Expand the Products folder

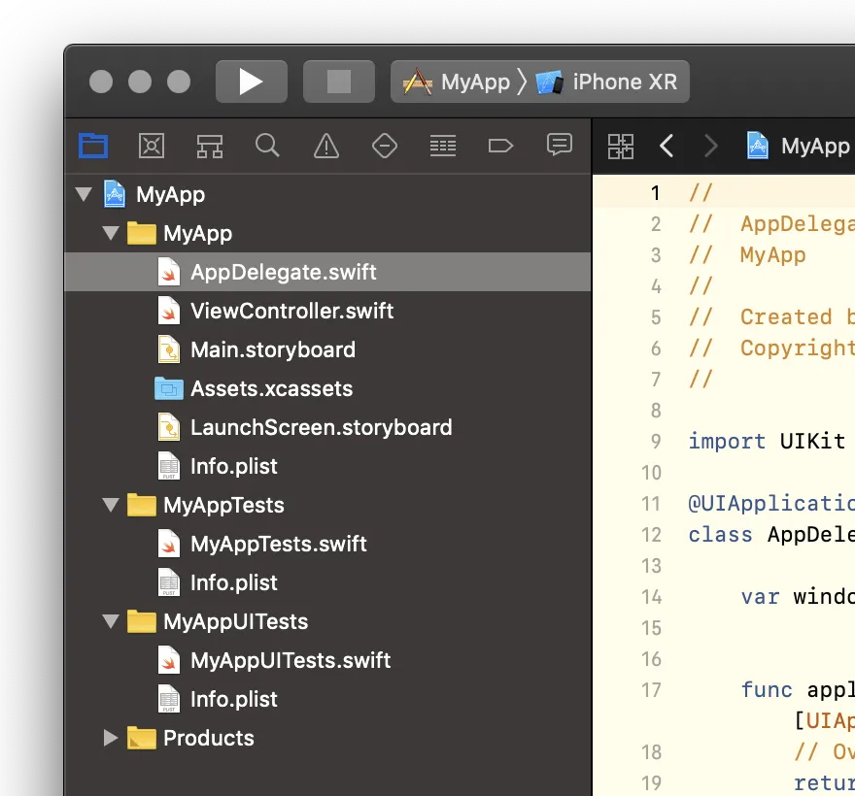pos(111,738)
